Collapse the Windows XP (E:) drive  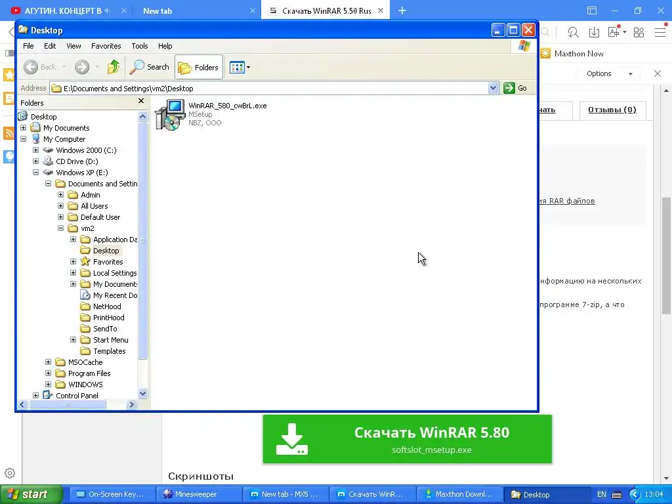pyautogui.click(x=36, y=173)
